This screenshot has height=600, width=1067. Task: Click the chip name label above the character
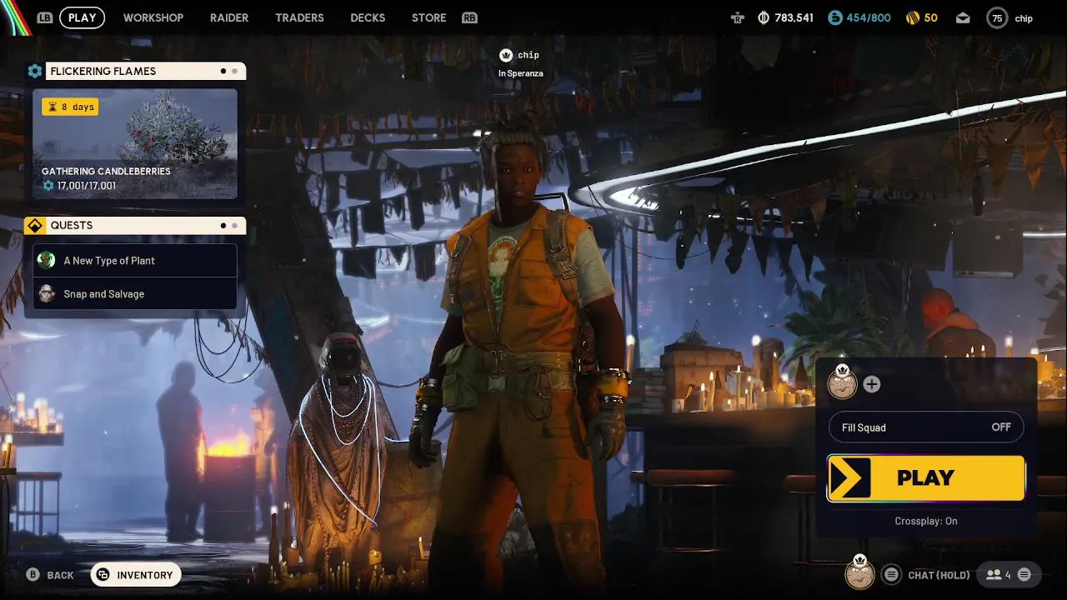click(x=528, y=55)
